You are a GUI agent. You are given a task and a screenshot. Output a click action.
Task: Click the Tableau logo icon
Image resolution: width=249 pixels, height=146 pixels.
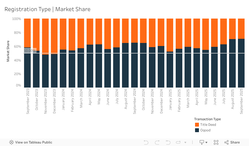pyautogui.click(x=12, y=142)
